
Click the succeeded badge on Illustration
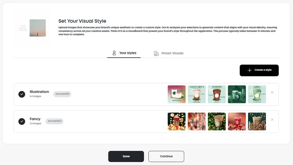click(62, 94)
